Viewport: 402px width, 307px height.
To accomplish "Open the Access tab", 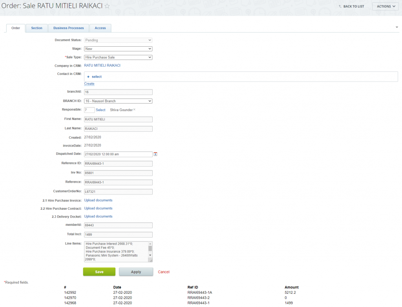I will pyautogui.click(x=100, y=28).
